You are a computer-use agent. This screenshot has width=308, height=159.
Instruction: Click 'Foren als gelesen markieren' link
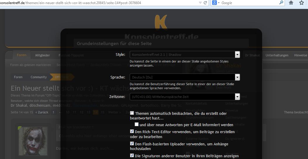[x=30, y=65]
